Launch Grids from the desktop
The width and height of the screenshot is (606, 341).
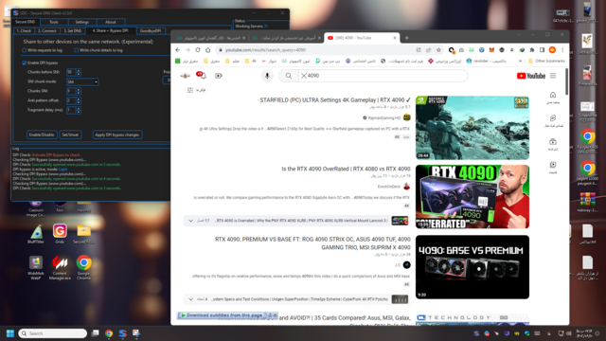point(60,233)
